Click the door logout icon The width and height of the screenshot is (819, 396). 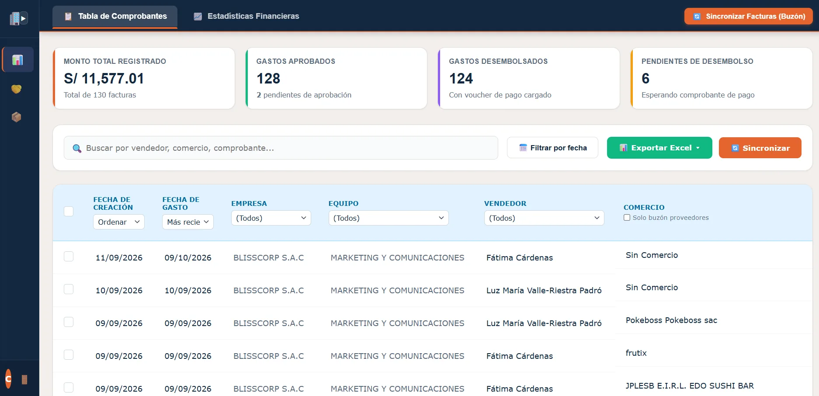[24, 379]
